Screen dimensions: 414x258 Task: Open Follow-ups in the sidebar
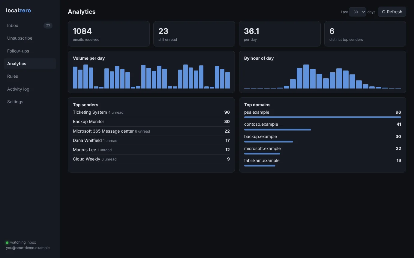click(x=30, y=51)
